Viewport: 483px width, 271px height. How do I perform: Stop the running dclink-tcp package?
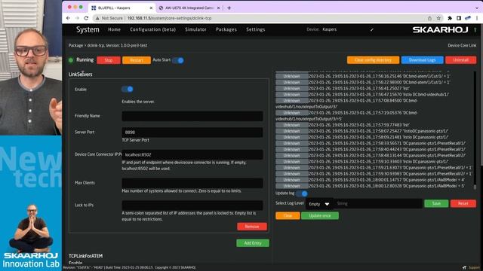tap(109, 60)
